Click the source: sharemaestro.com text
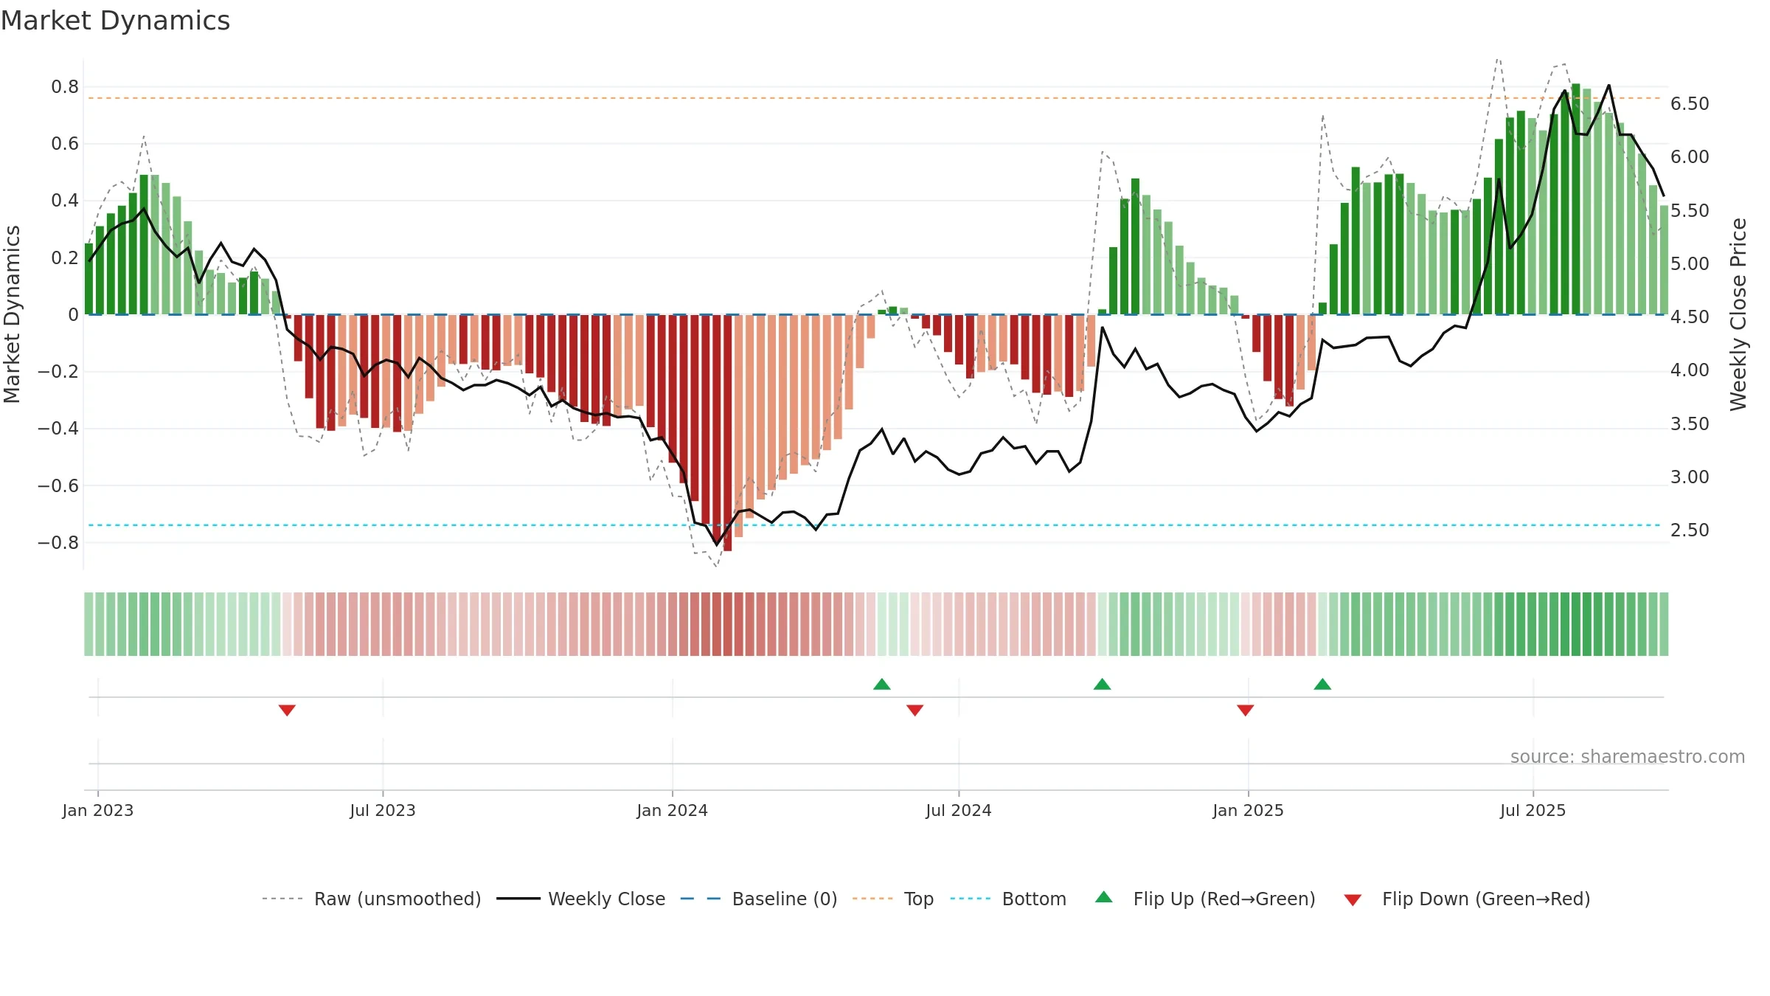Image resolution: width=1770 pixels, height=996 pixels. click(x=1628, y=756)
